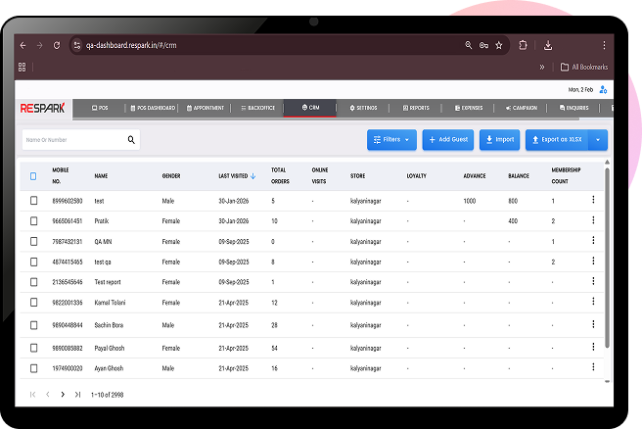The width and height of the screenshot is (642, 429).
Task: Focus the Name Or Number search field
Action: click(x=73, y=140)
